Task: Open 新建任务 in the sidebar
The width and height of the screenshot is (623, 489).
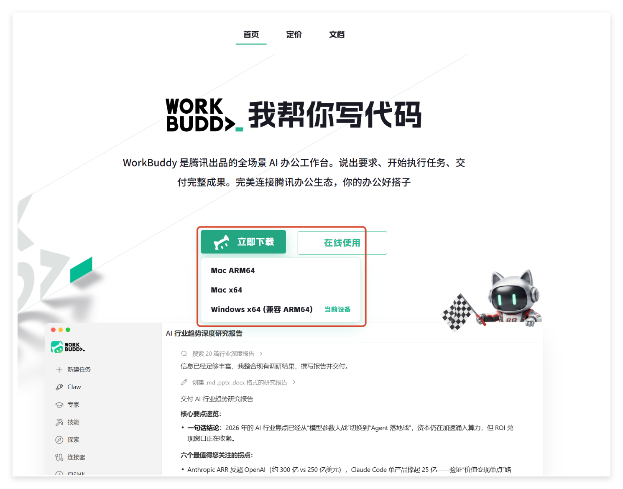Action: tap(79, 370)
